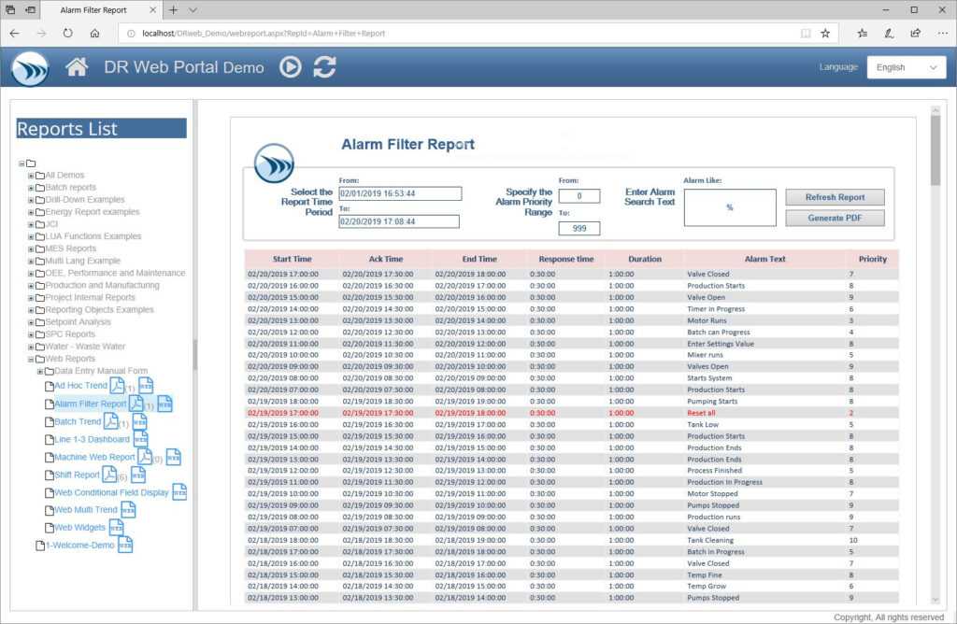The height and width of the screenshot is (624, 957).
Task: Click the WEB icon next to Shift Report
Action: click(137, 475)
